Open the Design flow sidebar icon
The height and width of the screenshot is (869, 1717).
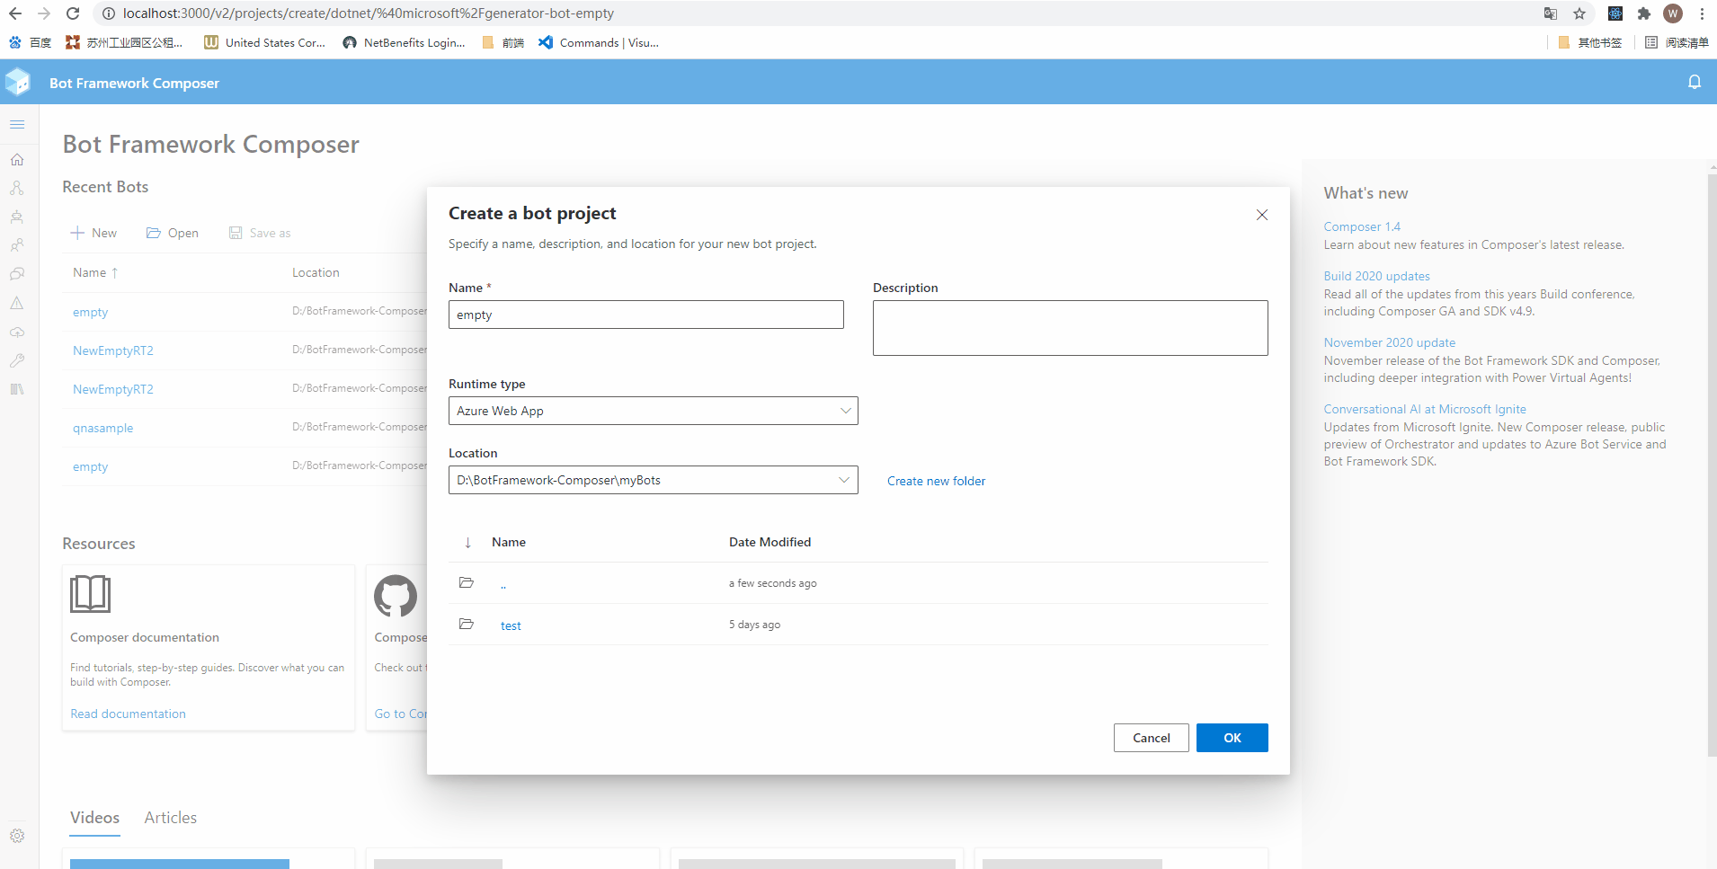pyautogui.click(x=17, y=188)
